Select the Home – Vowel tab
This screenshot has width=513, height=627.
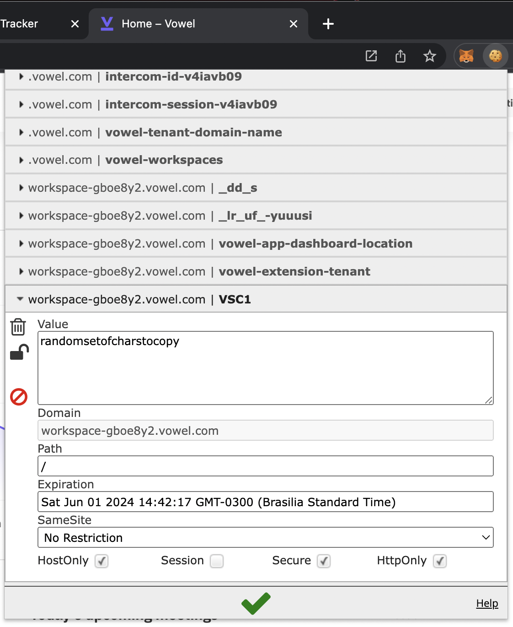(x=158, y=23)
